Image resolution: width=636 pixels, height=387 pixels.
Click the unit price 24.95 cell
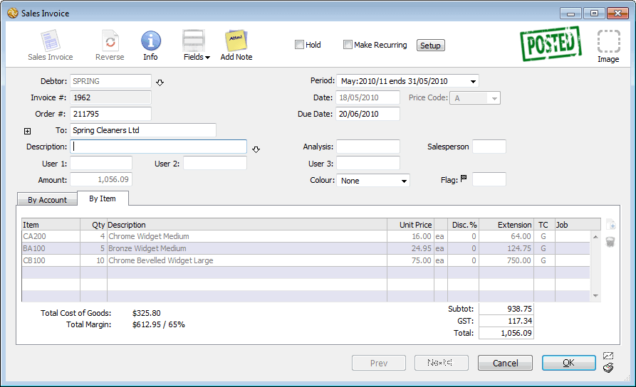(410, 248)
